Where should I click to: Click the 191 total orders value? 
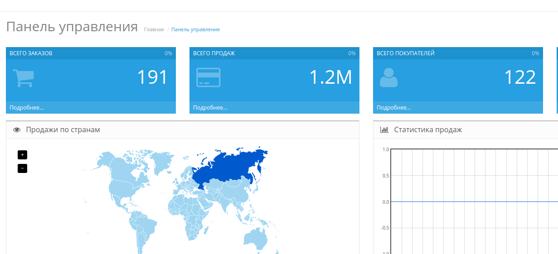[152, 77]
